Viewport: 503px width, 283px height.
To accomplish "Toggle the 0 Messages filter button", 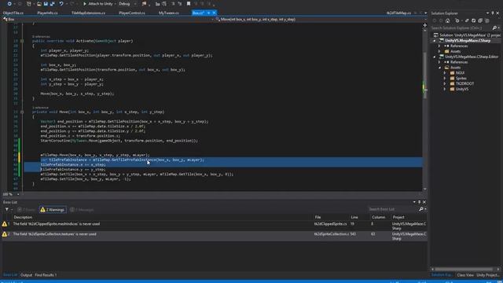I will [82, 210].
